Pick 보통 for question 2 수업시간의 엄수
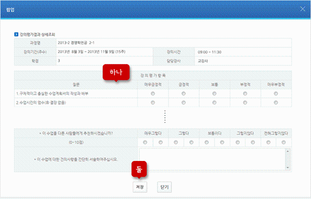The width and height of the screenshot is (311, 199). click(214, 102)
